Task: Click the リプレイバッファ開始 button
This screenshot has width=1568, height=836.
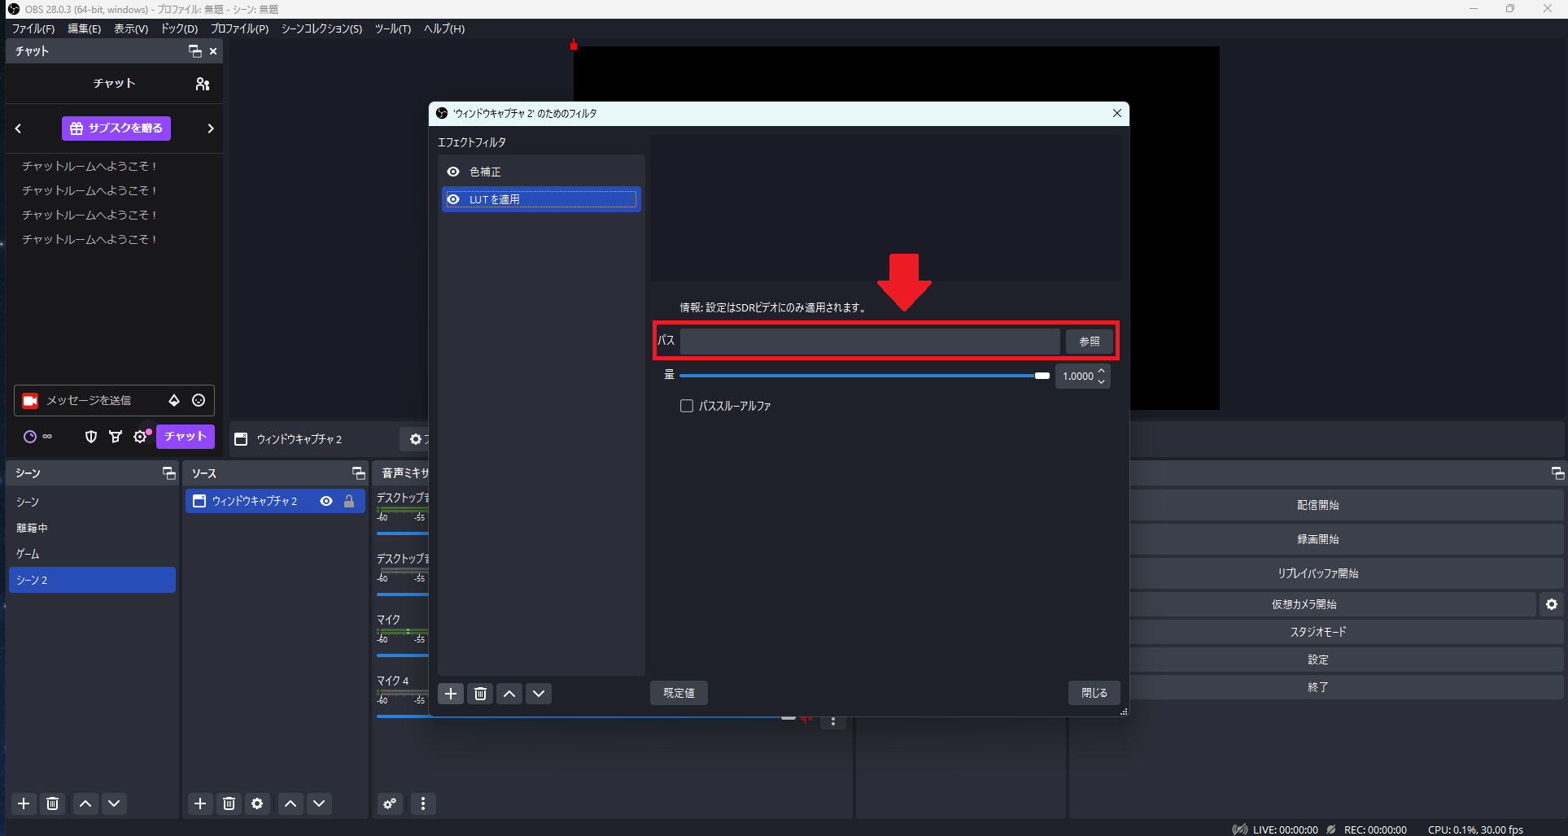Action: point(1317,573)
